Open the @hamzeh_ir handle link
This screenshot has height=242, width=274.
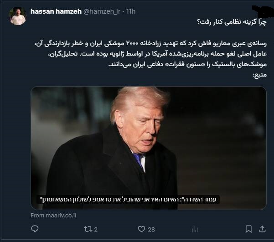102,11
